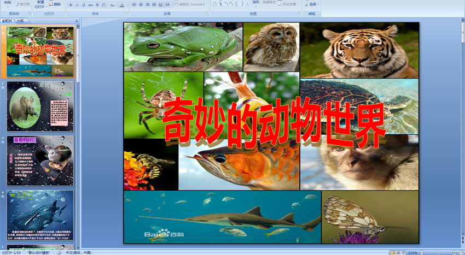Open the New Slide (新建幻灯片) dropdown

tap(40, 7)
